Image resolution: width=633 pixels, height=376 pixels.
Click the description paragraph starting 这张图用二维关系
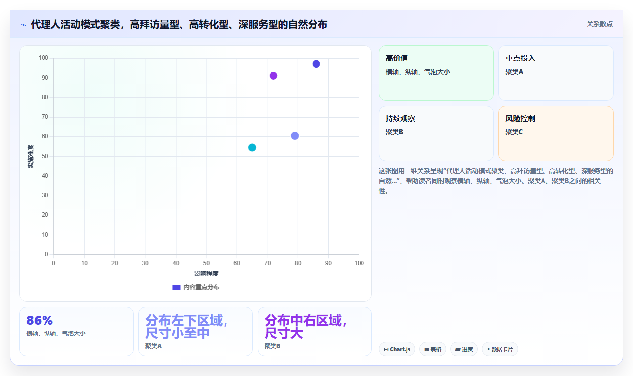pos(496,181)
